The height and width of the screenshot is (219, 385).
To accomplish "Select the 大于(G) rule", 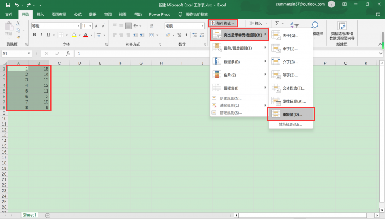I will [x=290, y=36].
